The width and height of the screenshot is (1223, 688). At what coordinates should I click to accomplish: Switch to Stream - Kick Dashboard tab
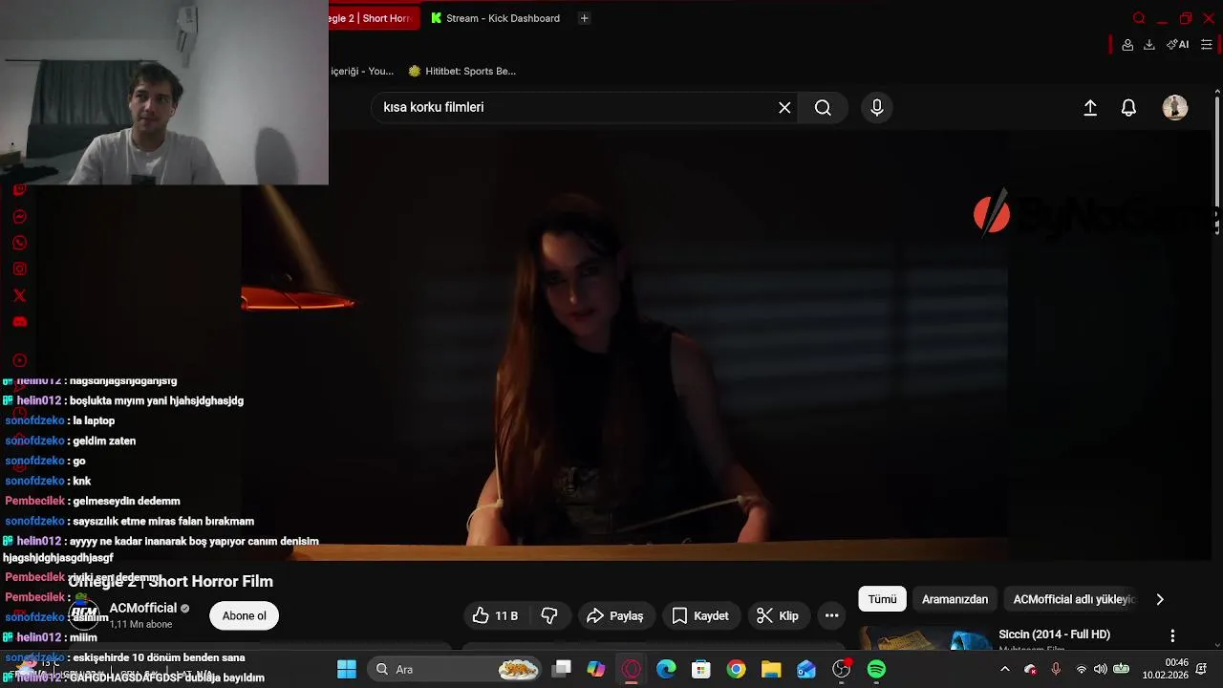pyautogui.click(x=495, y=18)
